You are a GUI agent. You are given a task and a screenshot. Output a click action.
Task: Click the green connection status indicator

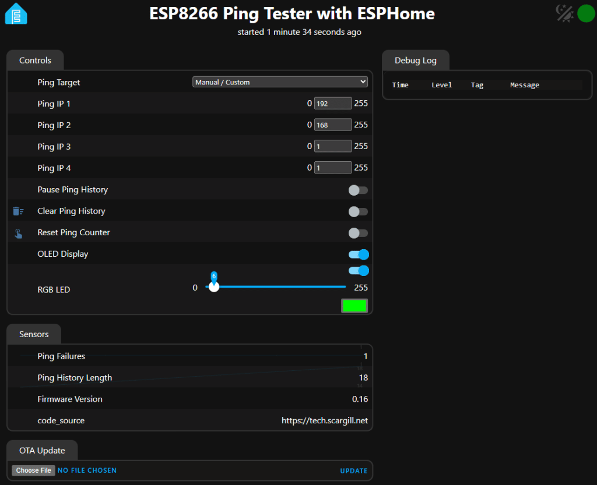pyautogui.click(x=586, y=13)
